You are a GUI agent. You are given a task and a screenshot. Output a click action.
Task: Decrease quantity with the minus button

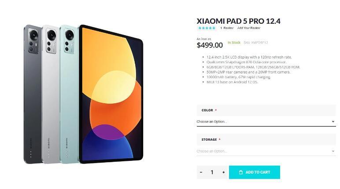pyautogui.click(x=201, y=172)
